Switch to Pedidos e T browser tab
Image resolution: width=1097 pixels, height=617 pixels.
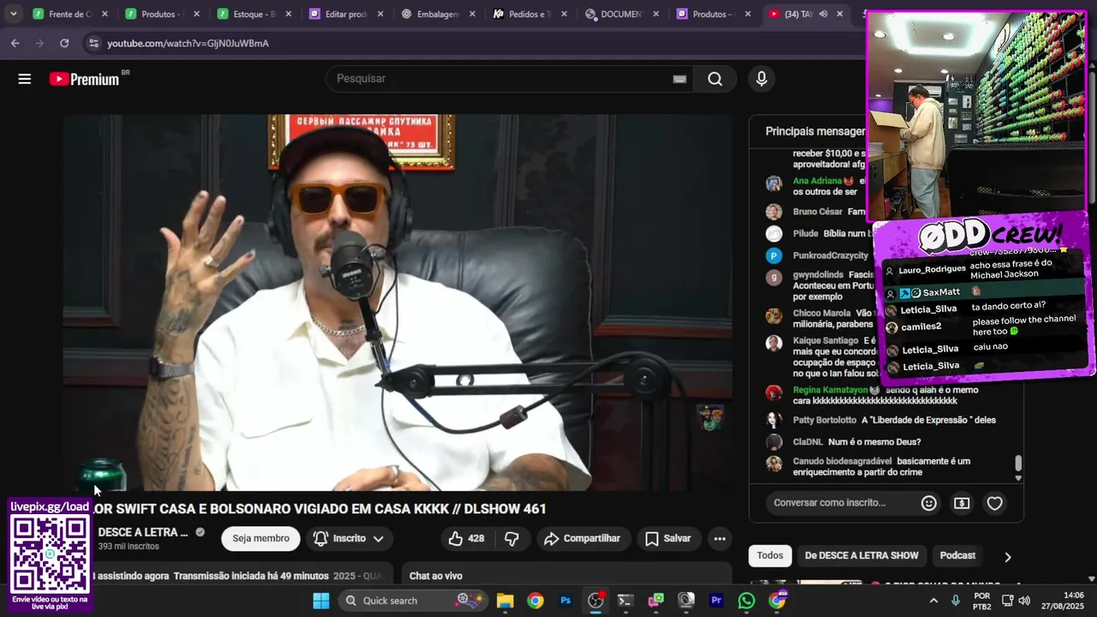tap(531, 14)
